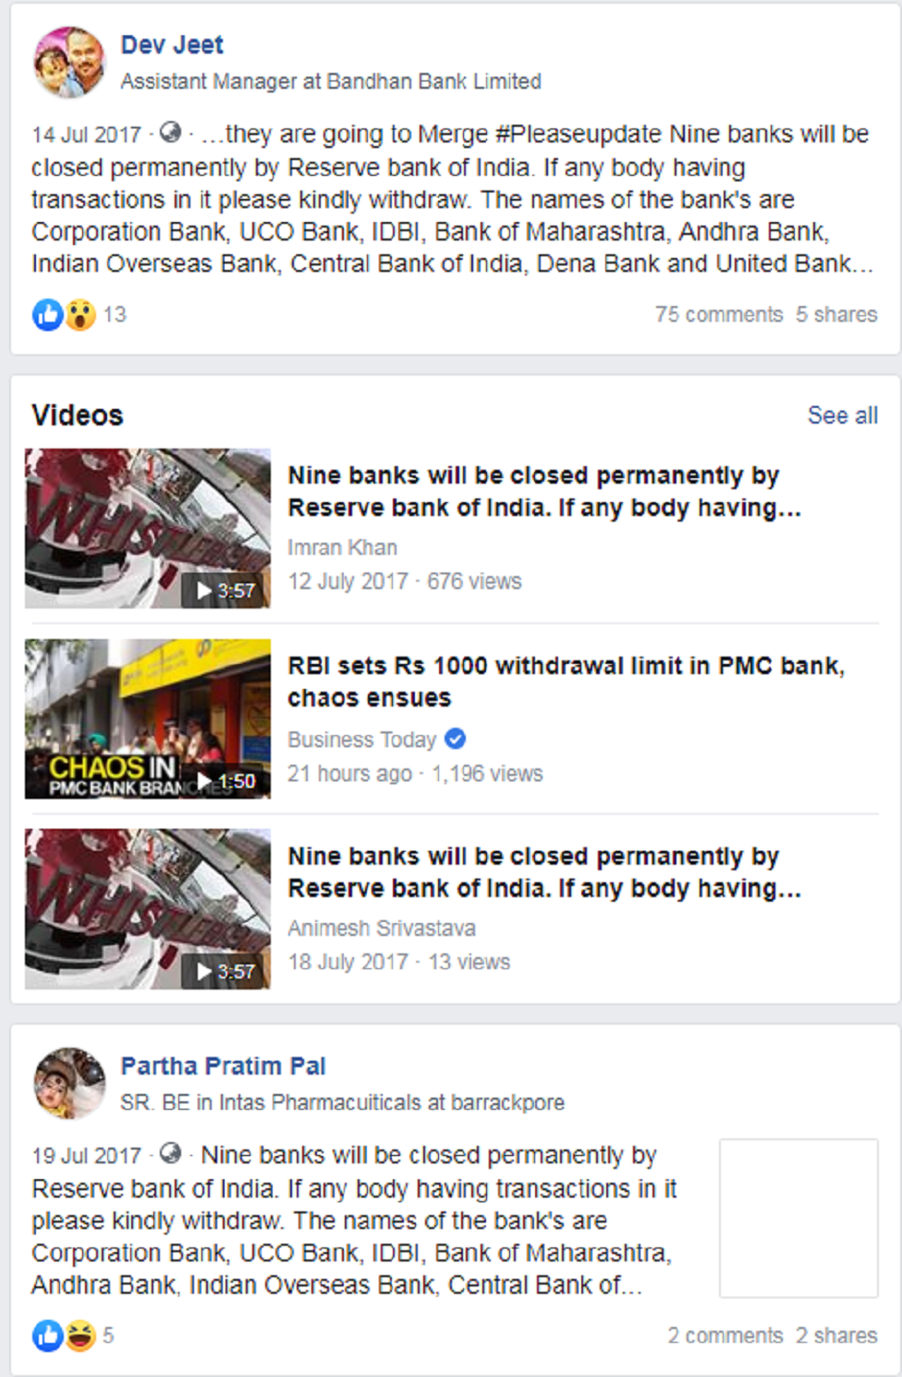Open the Dev Jeet profile name link
This screenshot has width=902, height=1377.
point(172,44)
